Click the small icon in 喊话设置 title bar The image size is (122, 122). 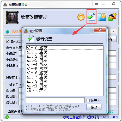26,31
